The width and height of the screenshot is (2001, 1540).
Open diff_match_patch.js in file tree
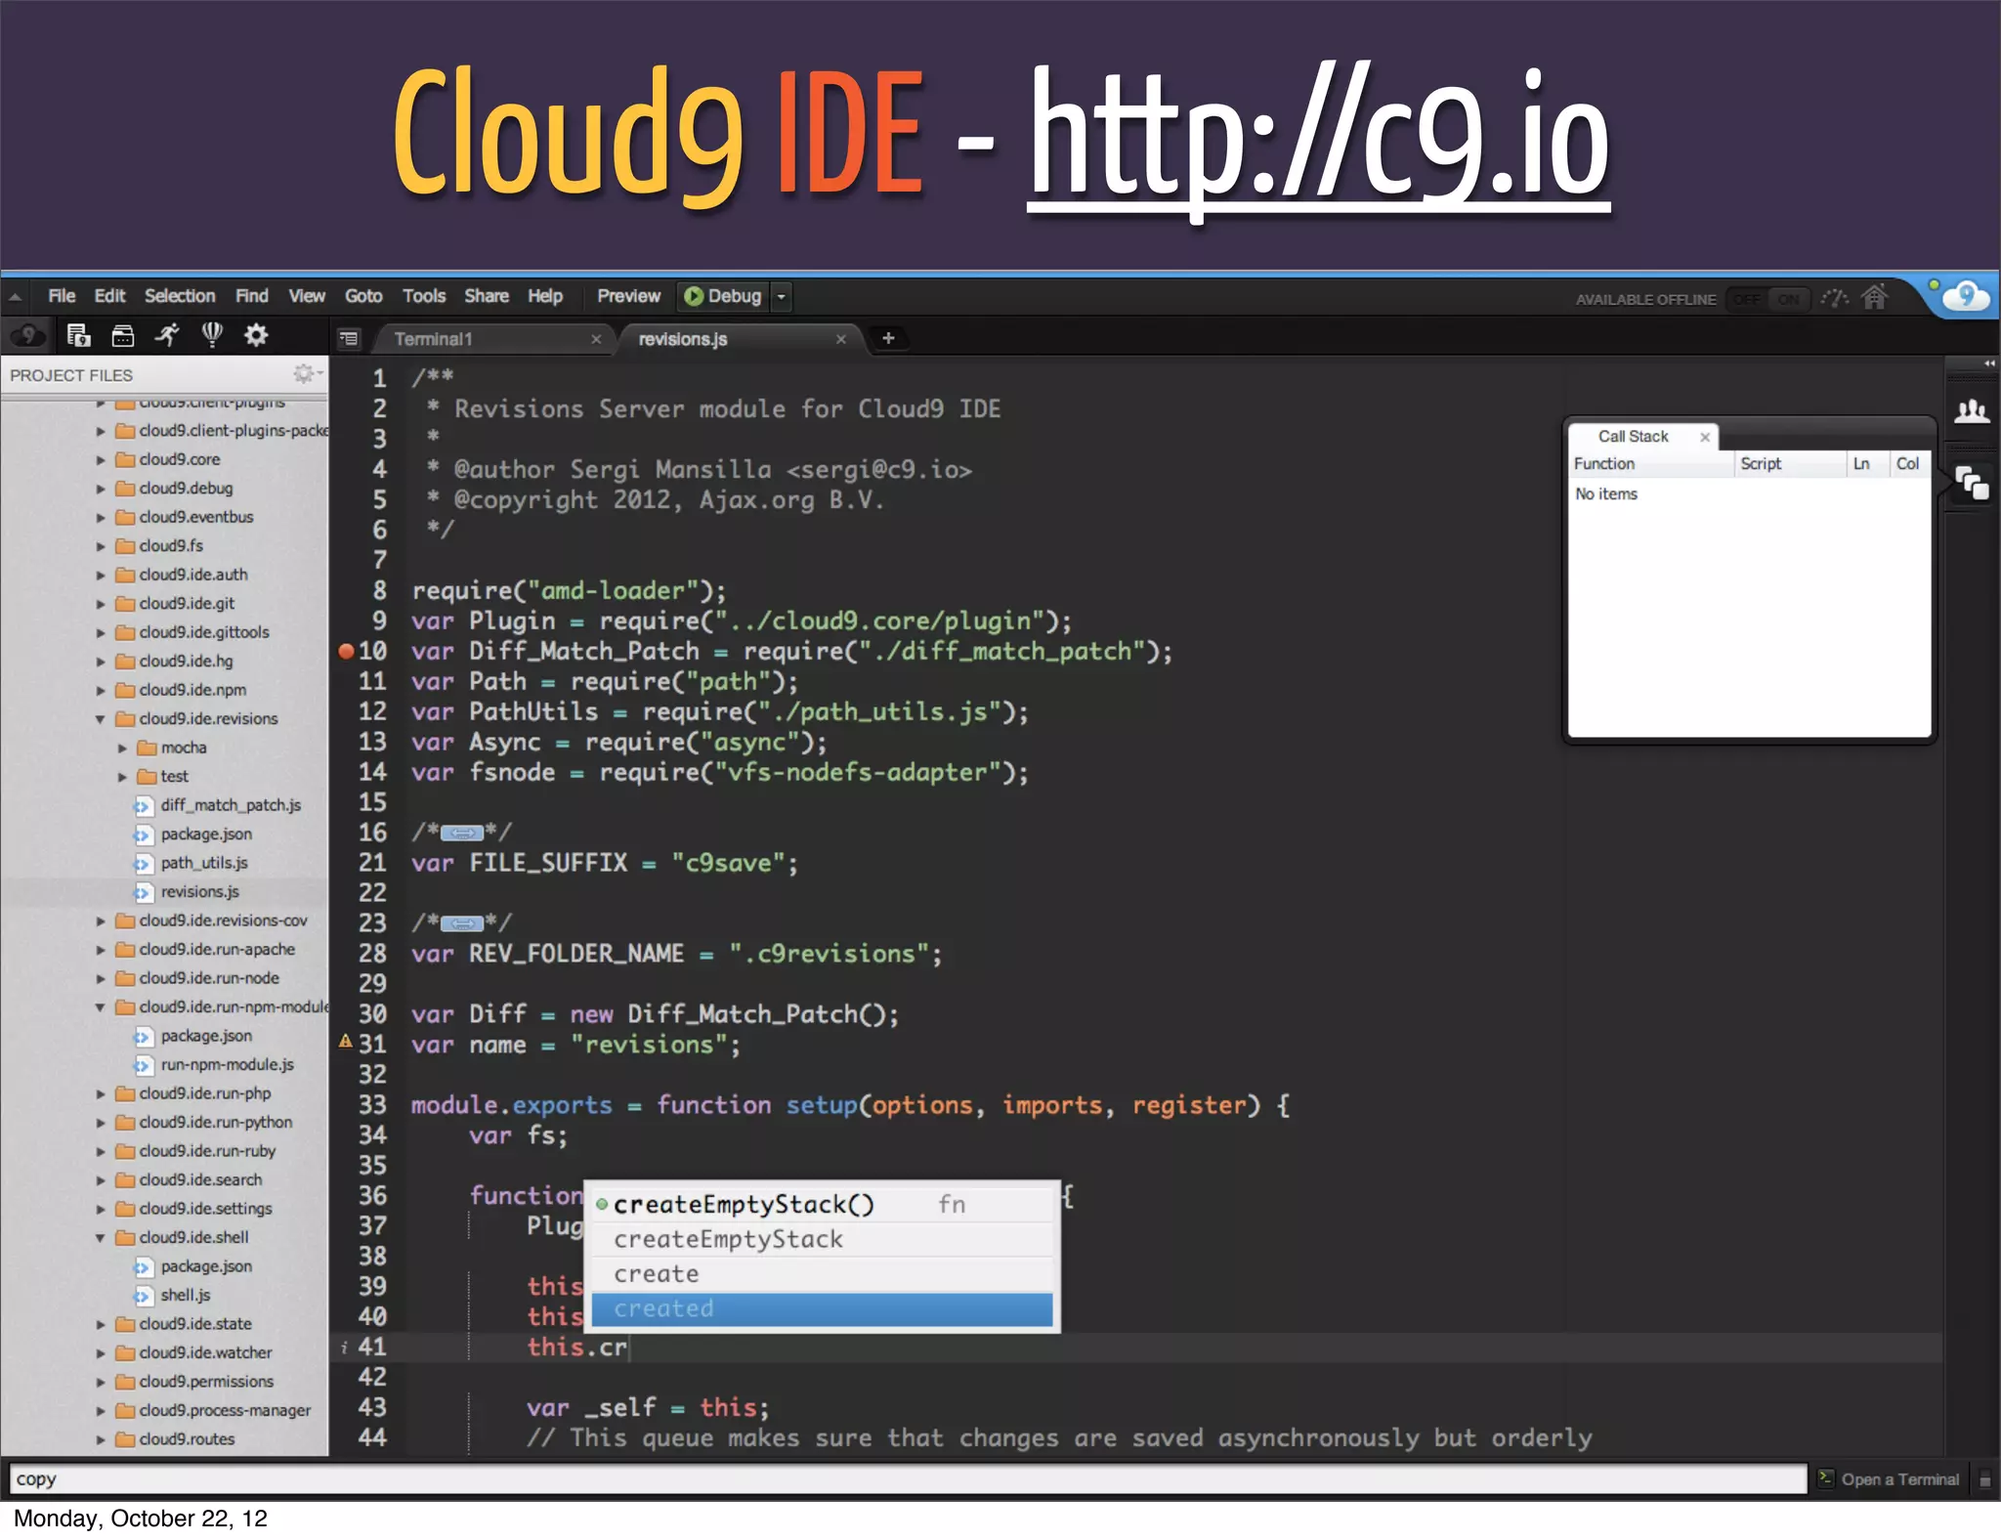point(231,805)
